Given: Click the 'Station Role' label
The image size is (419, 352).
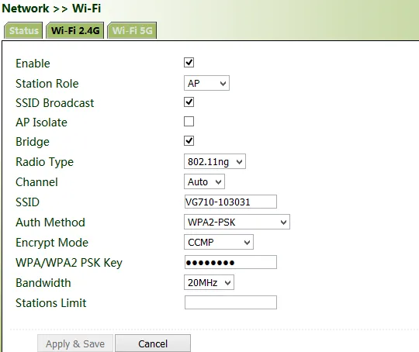Looking at the screenshot, I should (x=47, y=84).
